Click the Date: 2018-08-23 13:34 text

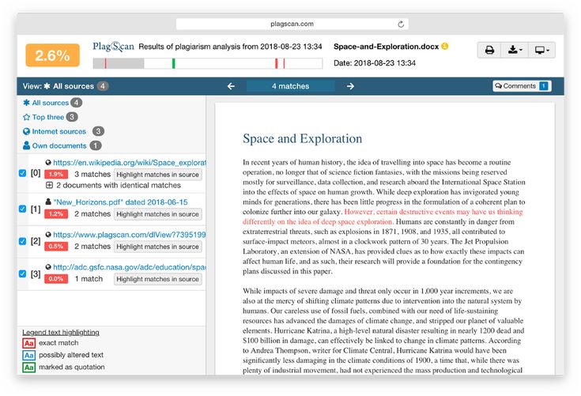coord(375,63)
